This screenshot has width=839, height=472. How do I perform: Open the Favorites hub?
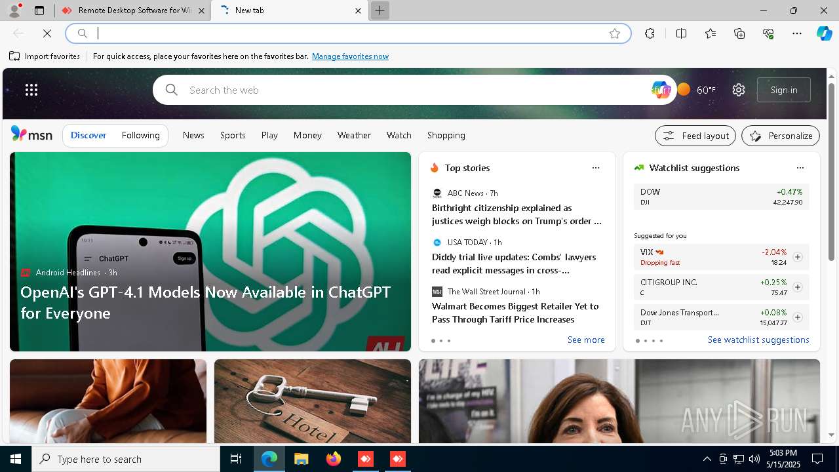coord(711,33)
